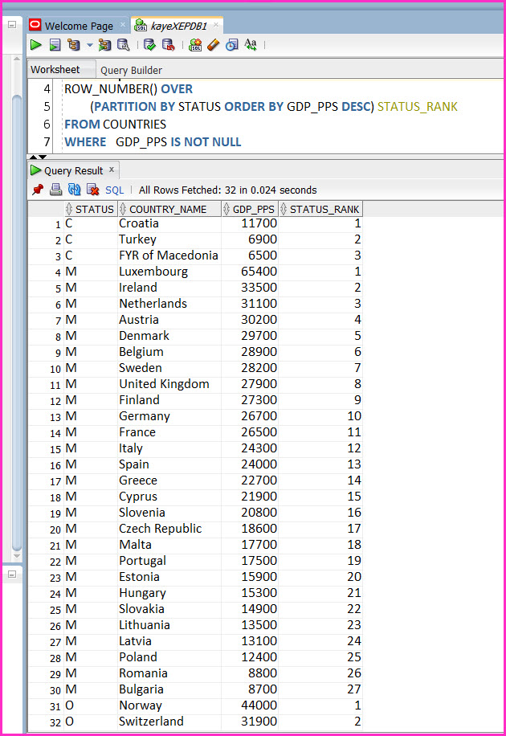Viewport: 506px width, 736px height.
Task: Click the Estonia cell
Action: point(169,576)
